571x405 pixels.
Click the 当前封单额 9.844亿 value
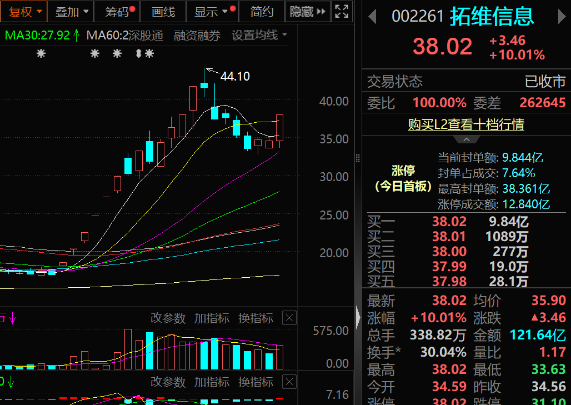coord(523,158)
